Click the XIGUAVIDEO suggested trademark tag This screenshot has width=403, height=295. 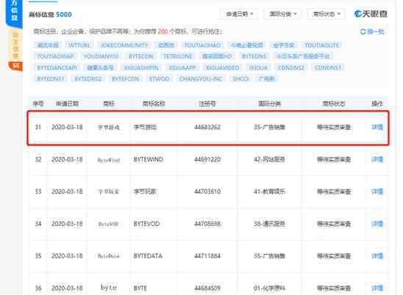click(222, 68)
